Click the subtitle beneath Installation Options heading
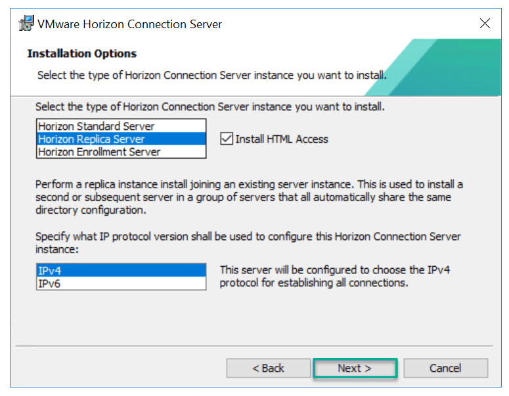Image resolution: width=509 pixels, height=396 pixels. pyautogui.click(x=210, y=75)
